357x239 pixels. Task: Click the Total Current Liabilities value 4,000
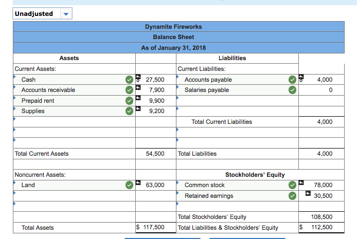tap(325, 122)
